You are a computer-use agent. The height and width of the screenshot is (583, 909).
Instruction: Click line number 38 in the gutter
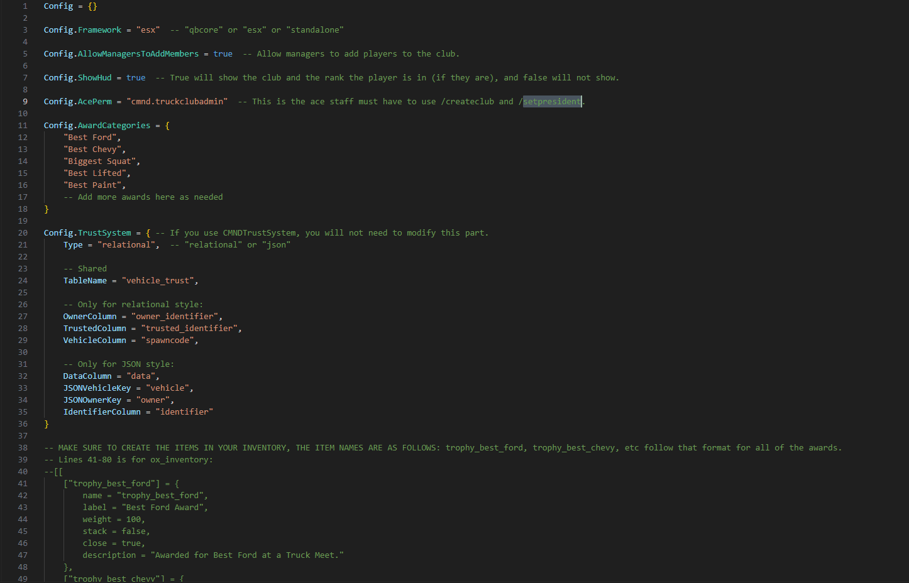(23, 448)
